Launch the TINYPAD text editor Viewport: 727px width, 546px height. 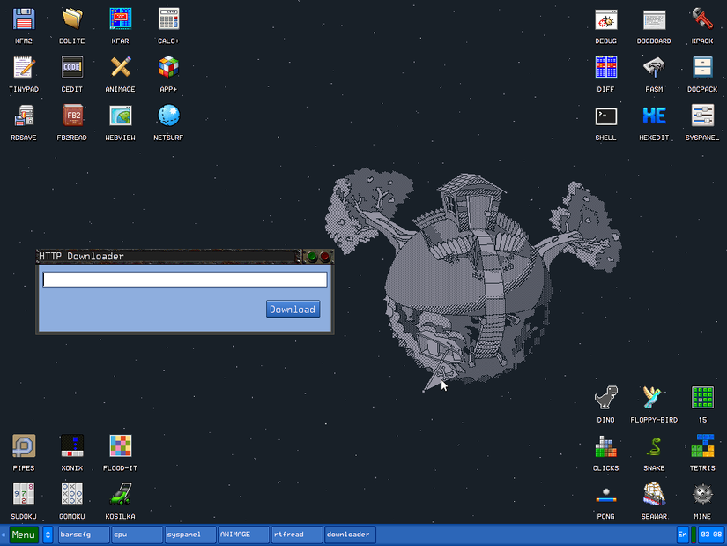[x=25, y=68]
